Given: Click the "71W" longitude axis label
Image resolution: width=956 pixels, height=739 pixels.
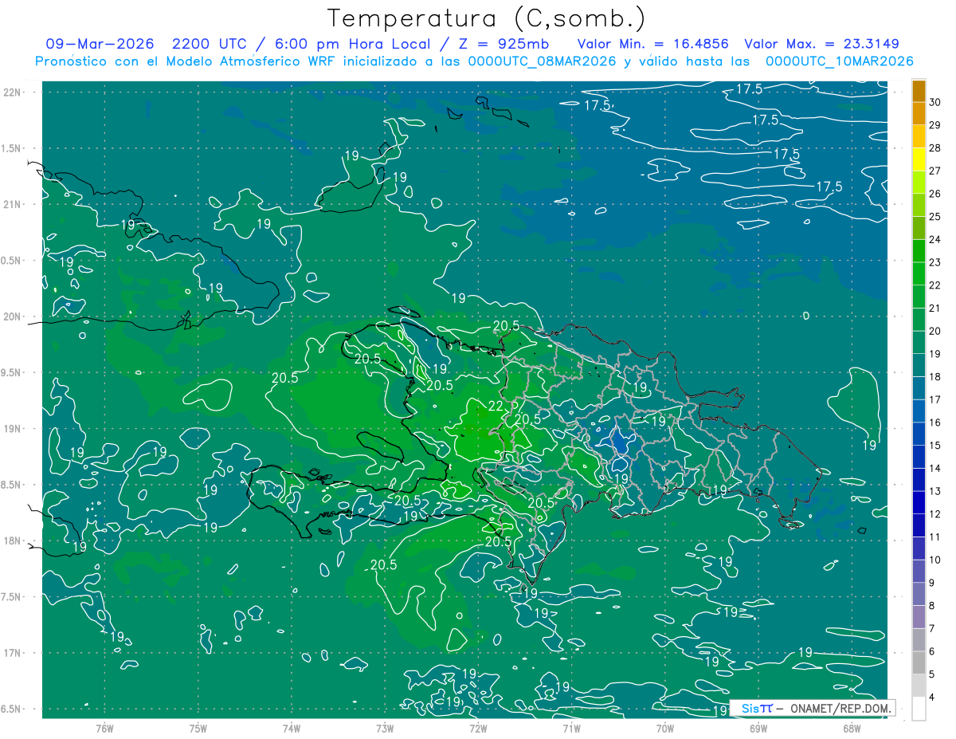Looking at the screenshot, I should pyautogui.click(x=571, y=728).
